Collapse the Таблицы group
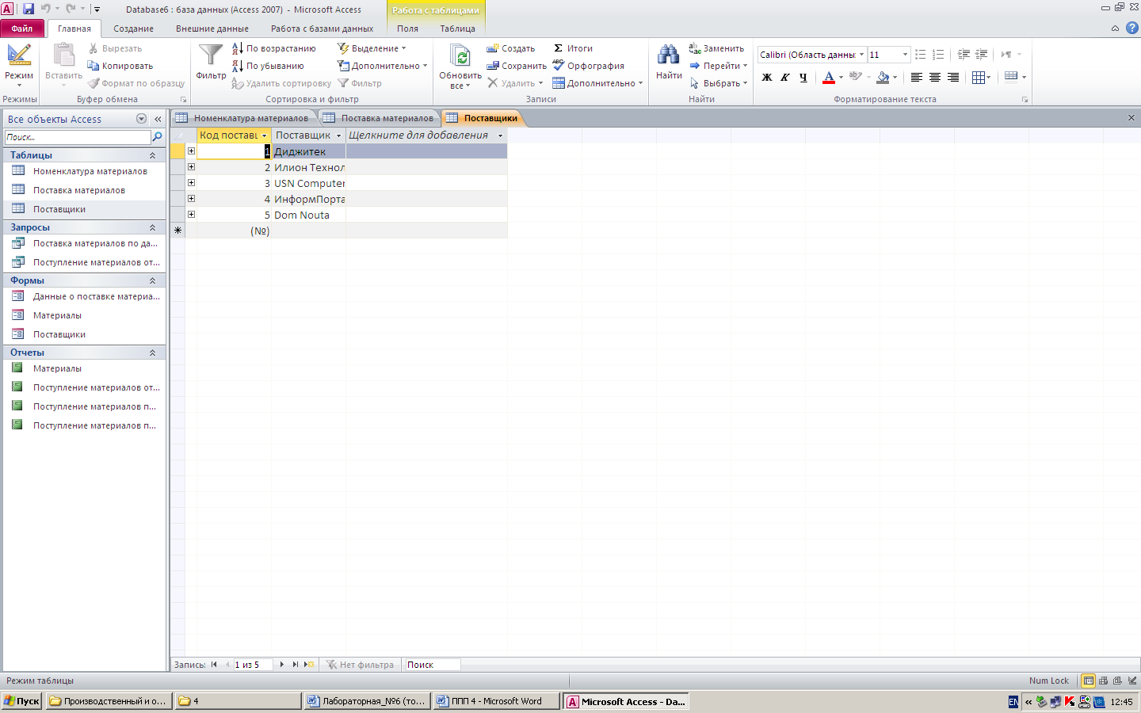The height and width of the screenshot is (713, 1141). click(152, 155)
